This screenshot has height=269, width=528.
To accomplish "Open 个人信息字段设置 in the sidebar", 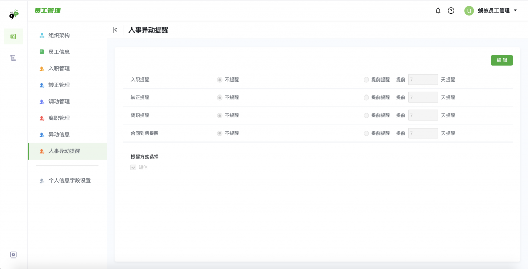I will pyautogui.click(x=69, y=181).
